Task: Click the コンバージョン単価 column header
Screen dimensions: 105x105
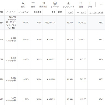Action: pyautogui.click(x=96, y=12)
